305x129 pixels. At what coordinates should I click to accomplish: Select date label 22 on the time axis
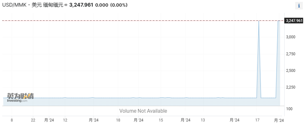pyautogui.click(x=33, y=121)
